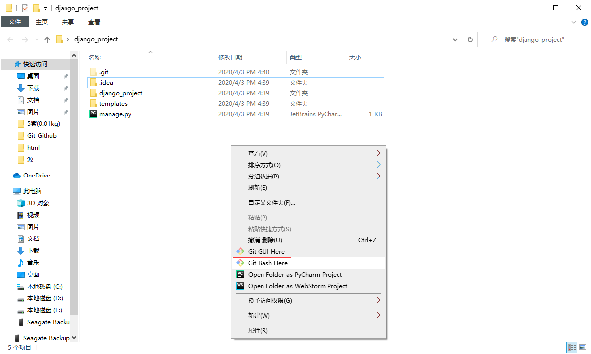
Task: Click the .git folder icon
Action: click(x=93, y=72)
